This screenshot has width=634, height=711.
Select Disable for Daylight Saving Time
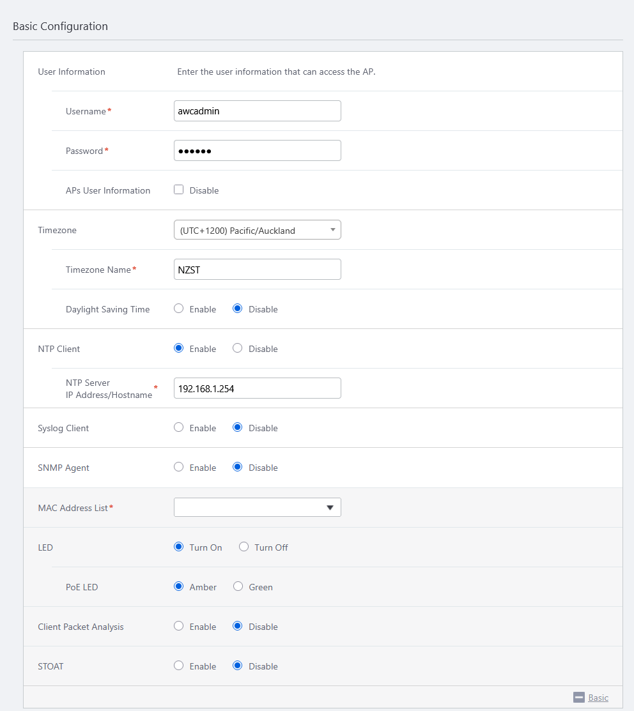pos(238,309)
